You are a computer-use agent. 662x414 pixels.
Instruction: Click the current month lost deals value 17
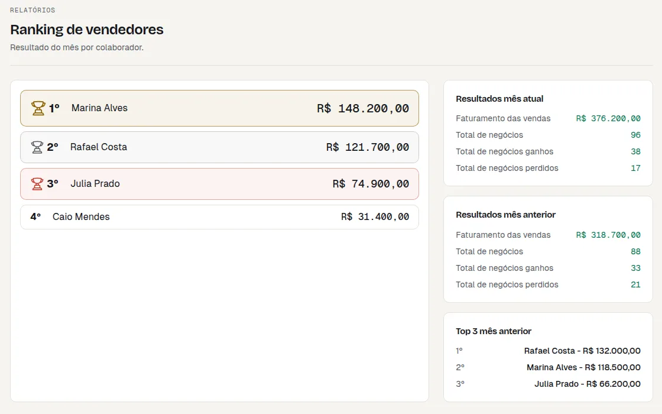(x=635, y=168)
